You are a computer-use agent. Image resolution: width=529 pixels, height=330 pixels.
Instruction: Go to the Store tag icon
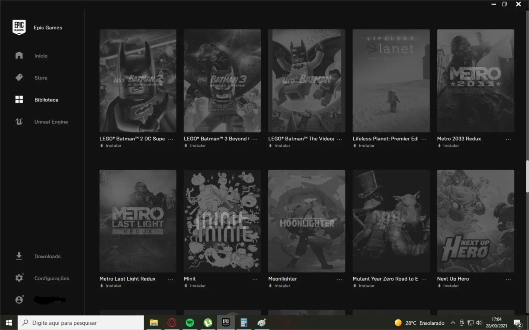(x=19, y=78)
